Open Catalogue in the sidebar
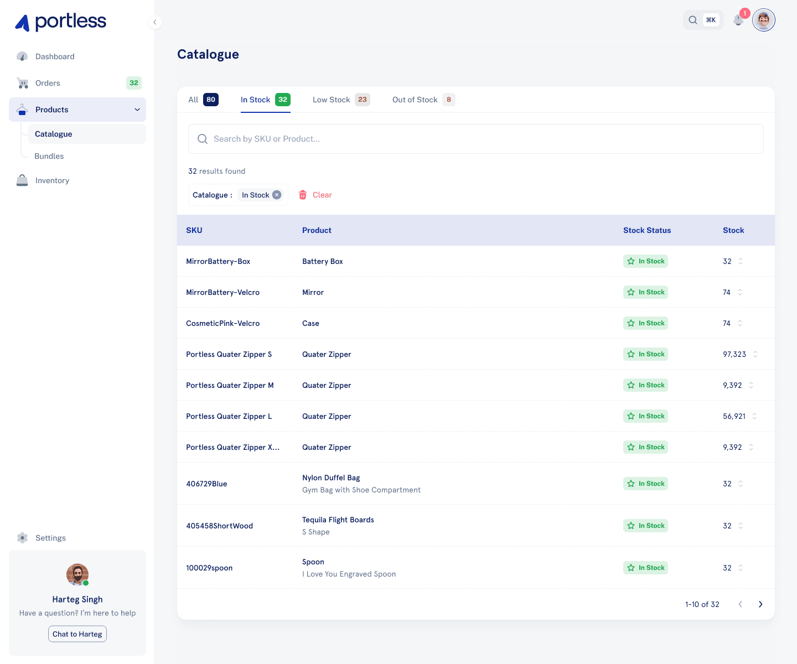 [87, 134]
